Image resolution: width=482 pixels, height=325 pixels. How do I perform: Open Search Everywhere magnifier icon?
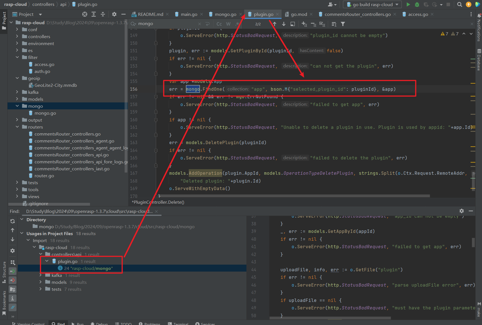click(x=460, y=4)
